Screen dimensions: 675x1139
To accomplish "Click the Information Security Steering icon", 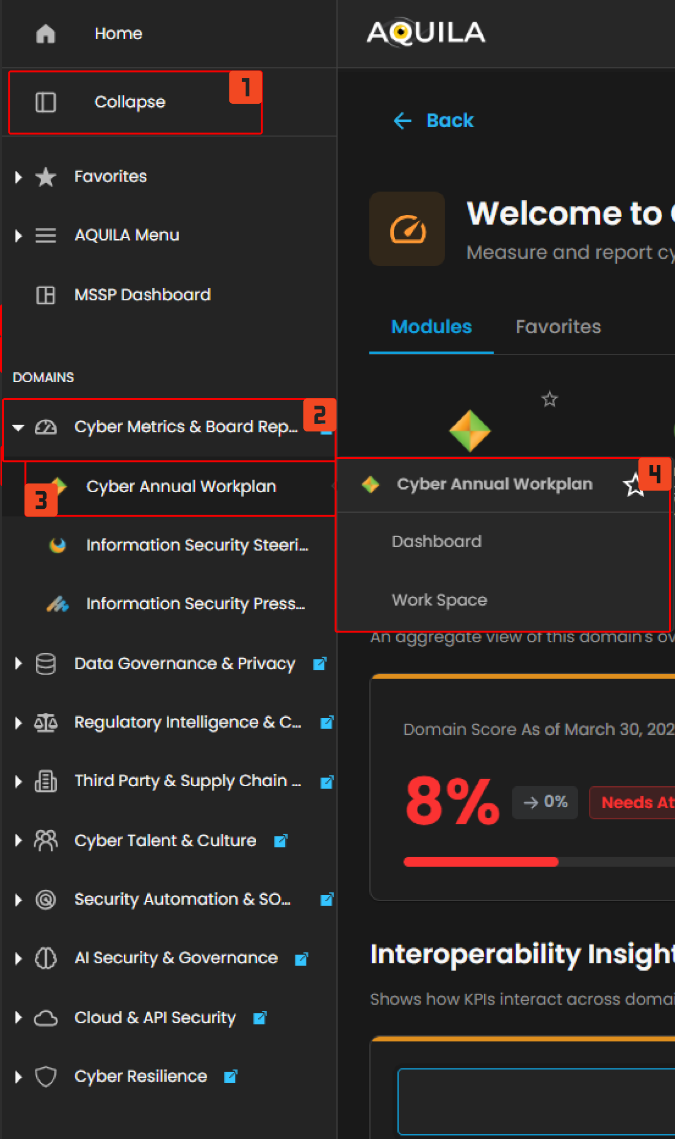I will coord(58,545).
